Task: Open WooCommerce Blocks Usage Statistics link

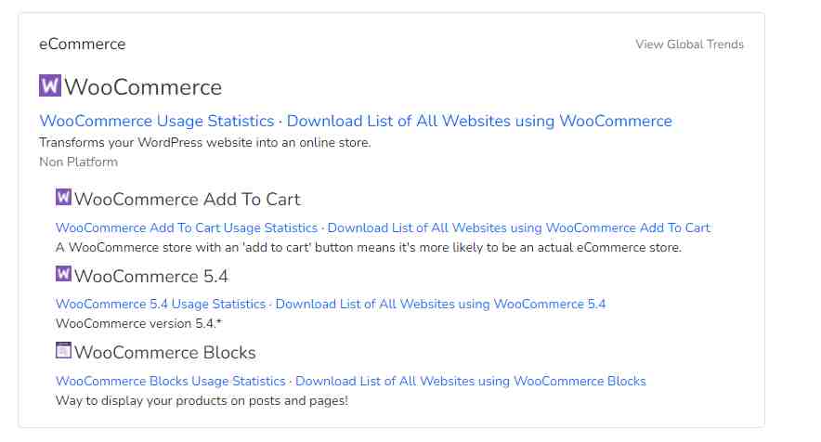Action: (x=171, y=382)
